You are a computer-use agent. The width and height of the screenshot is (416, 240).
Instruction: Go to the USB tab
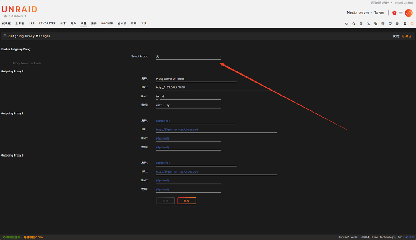(32, 24)
